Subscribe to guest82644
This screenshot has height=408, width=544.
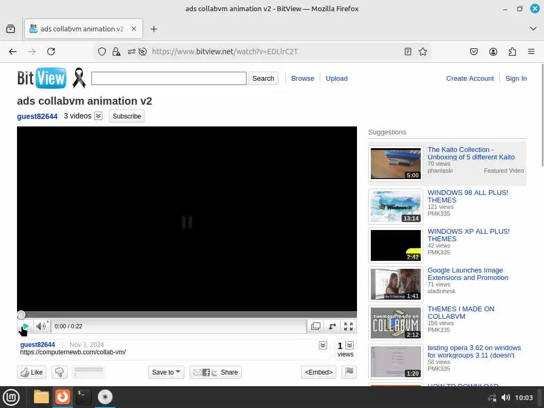click(x=126, y=116)
